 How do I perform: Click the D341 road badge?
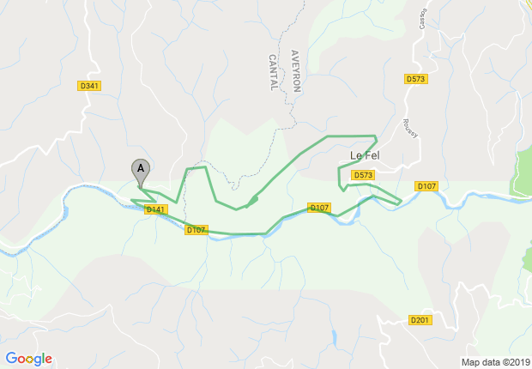[x=89, y=86]
